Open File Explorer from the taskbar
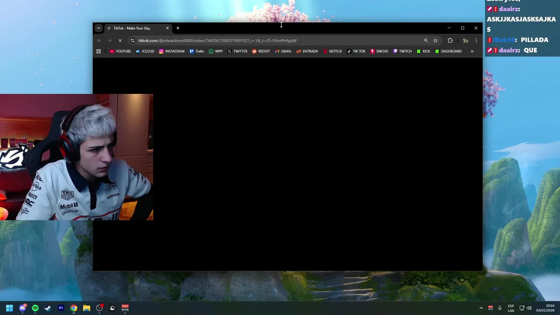 click(x=87, y=308)
